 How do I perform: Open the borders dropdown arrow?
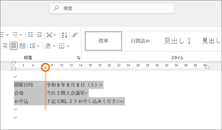click(68, 46)
